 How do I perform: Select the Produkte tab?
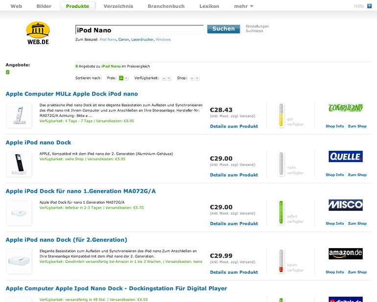(x=77, y=6)
